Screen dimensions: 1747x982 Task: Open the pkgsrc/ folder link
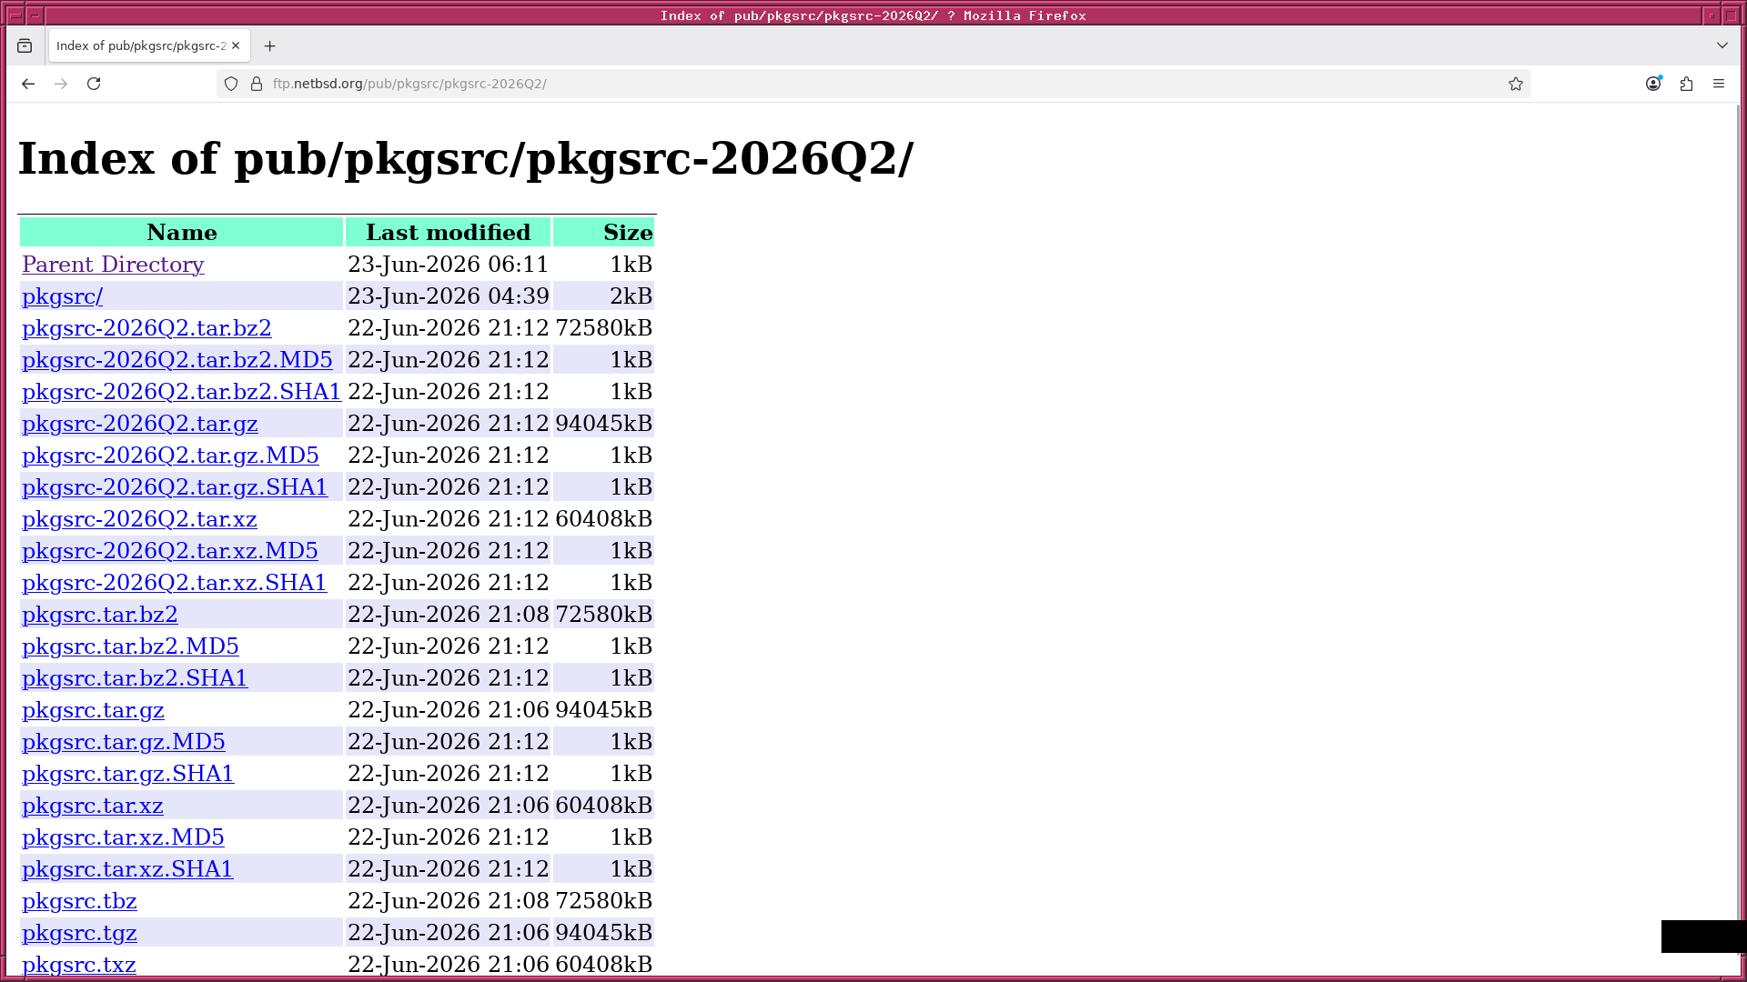coord(62,296)
